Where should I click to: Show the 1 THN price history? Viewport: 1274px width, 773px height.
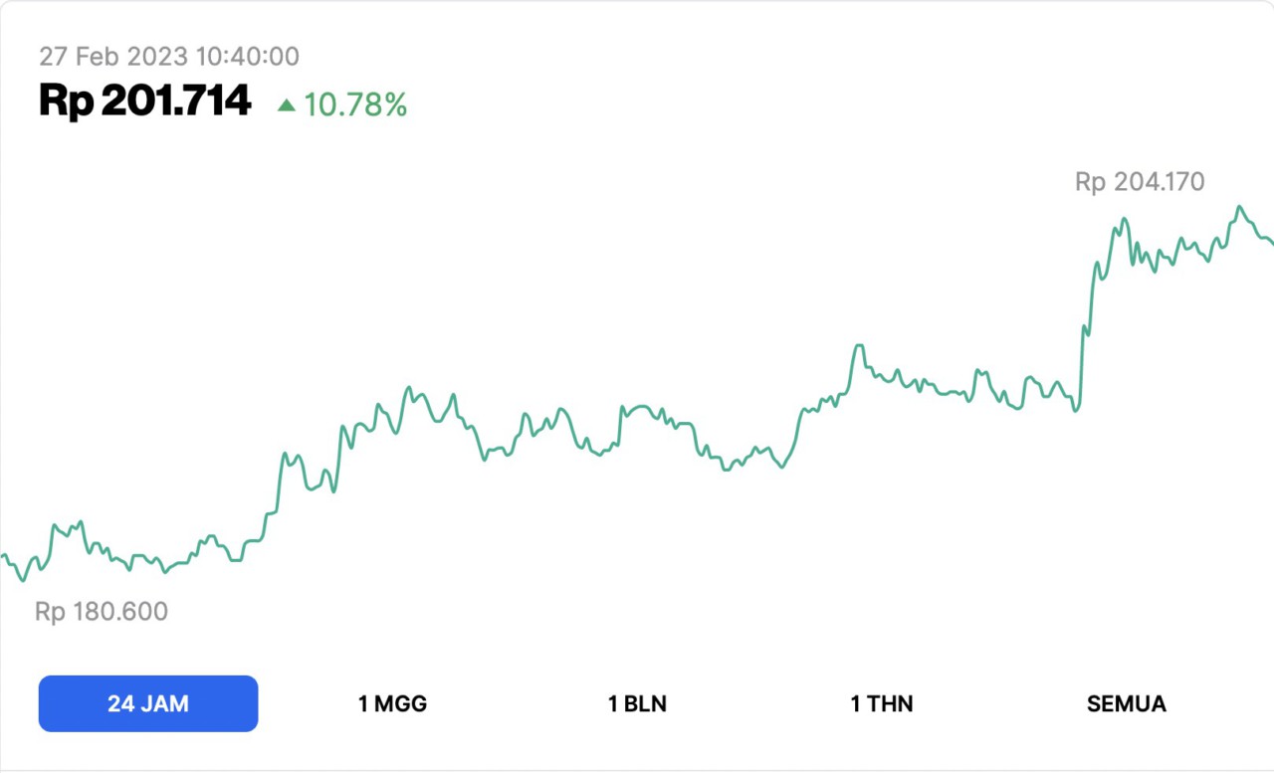[882, 704]
